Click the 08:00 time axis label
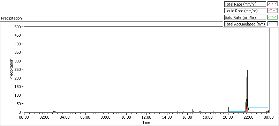 [106, 117]
